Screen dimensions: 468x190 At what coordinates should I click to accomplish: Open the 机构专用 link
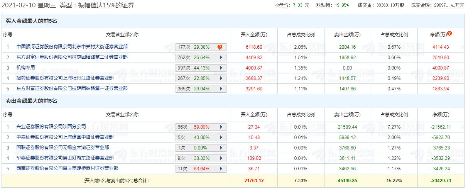tap(26, 68)
